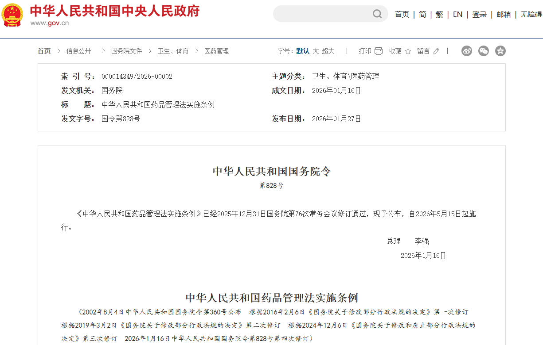Open the EN English version
The image size is (543, 345).
(x=457, y=15)
